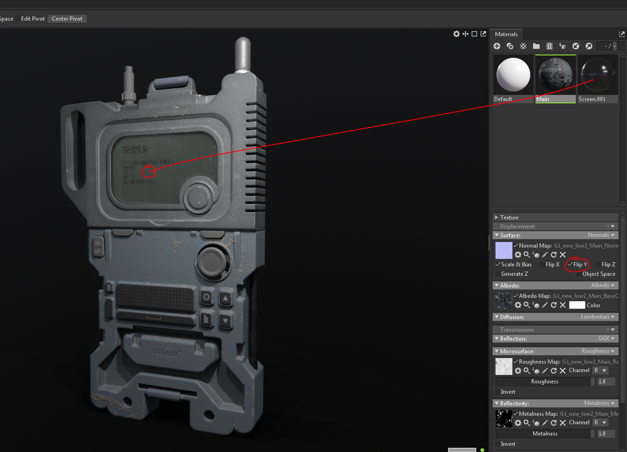Image resolution: width=627 pixels, height=452 pixels.
Task: Open Metalness Map settings gear
Action: tap(518, 423)
